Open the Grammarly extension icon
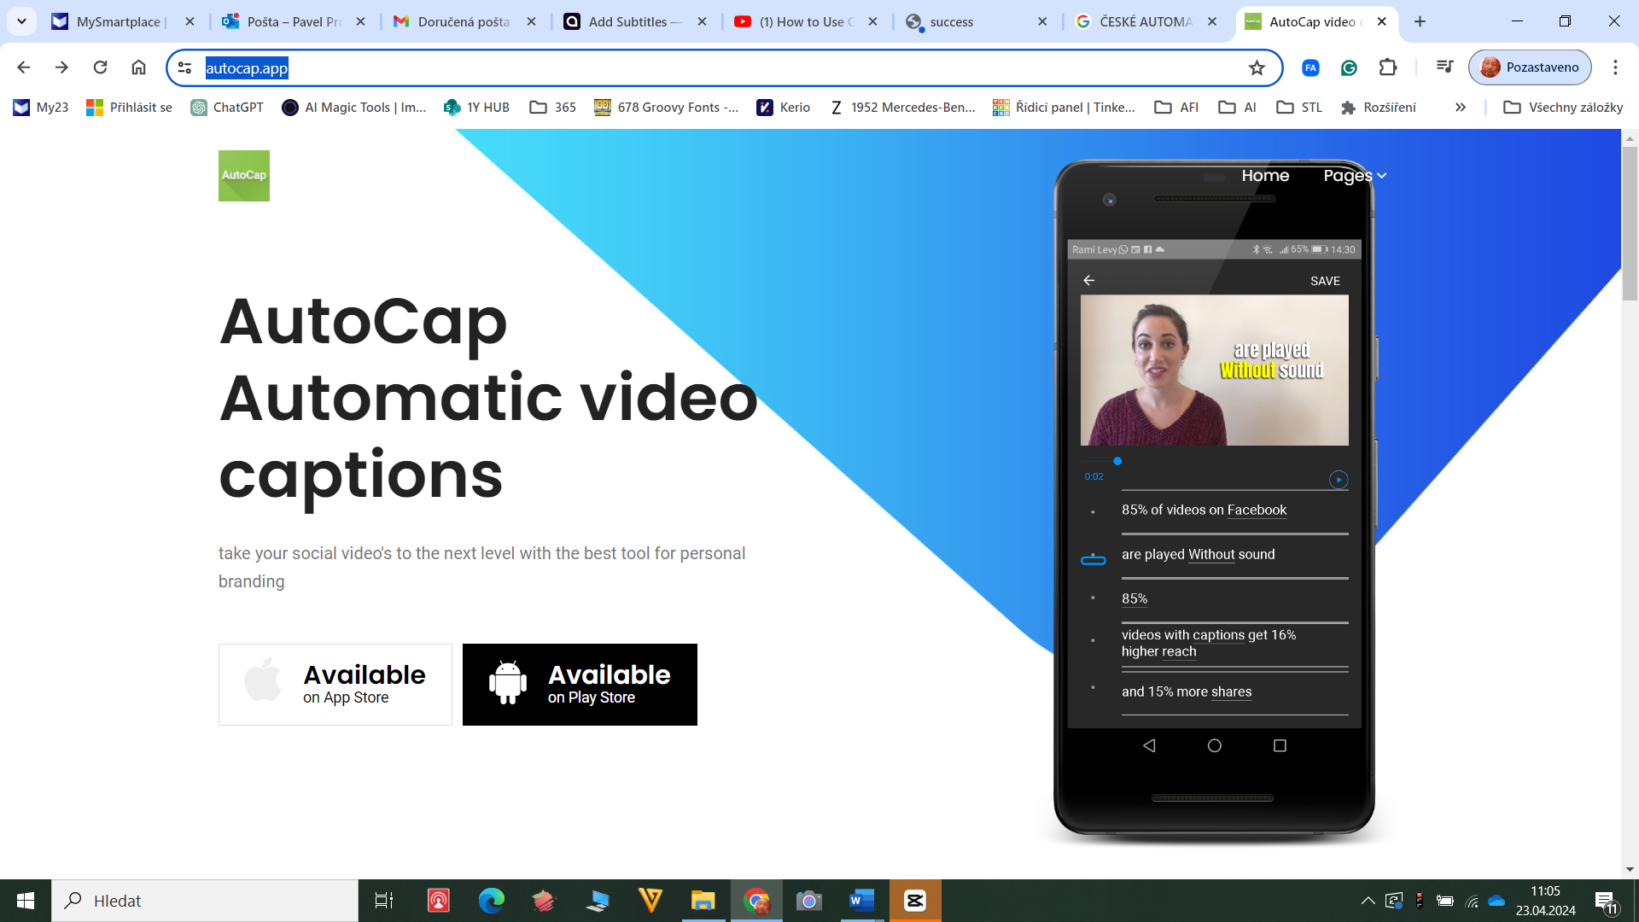The width and height of the screenshot is (1639, 922). (1349, 67)
